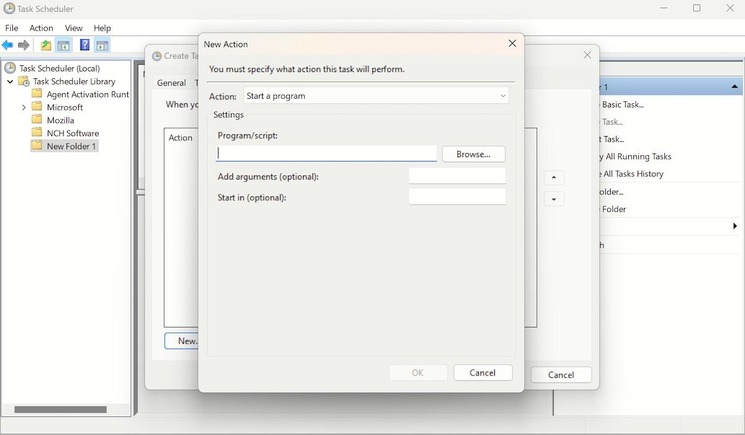Viewport: 745px width, 435px height.
Task: Click the back navigation arrow
Action: [7, 45]
